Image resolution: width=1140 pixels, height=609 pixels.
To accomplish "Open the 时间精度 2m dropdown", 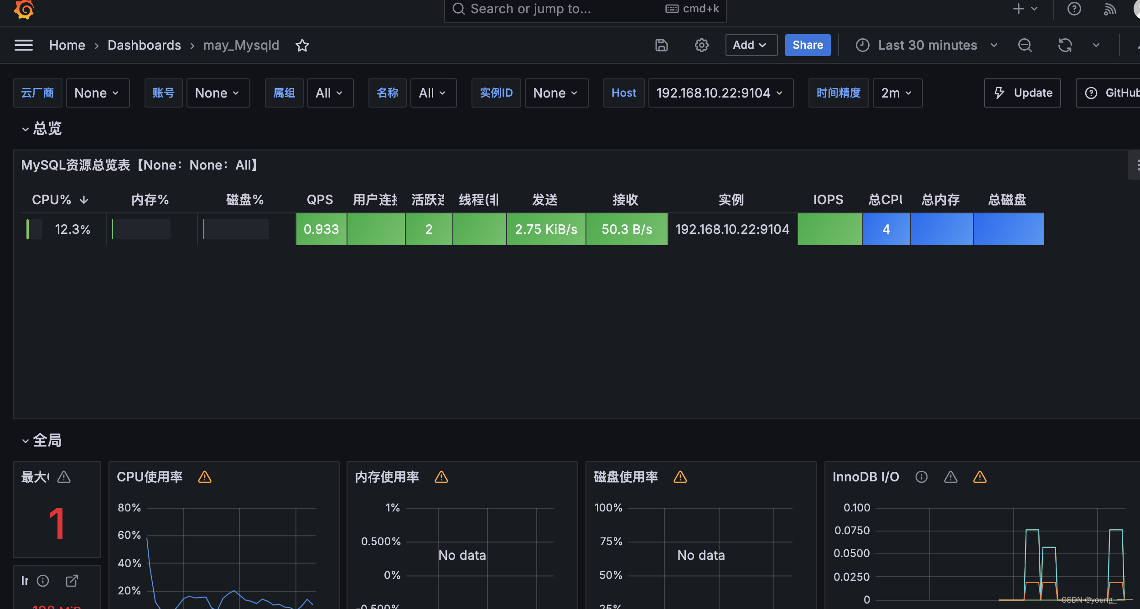I will pyautogui.click(x=896, y=93).
